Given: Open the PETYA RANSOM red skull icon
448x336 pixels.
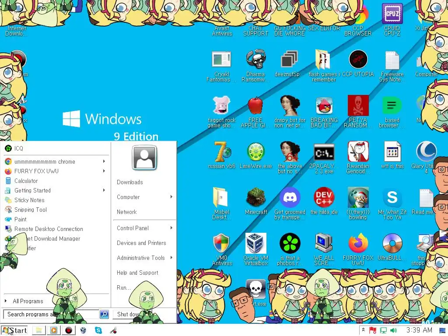Looking at the screenshot, I should tap(358, 105).
